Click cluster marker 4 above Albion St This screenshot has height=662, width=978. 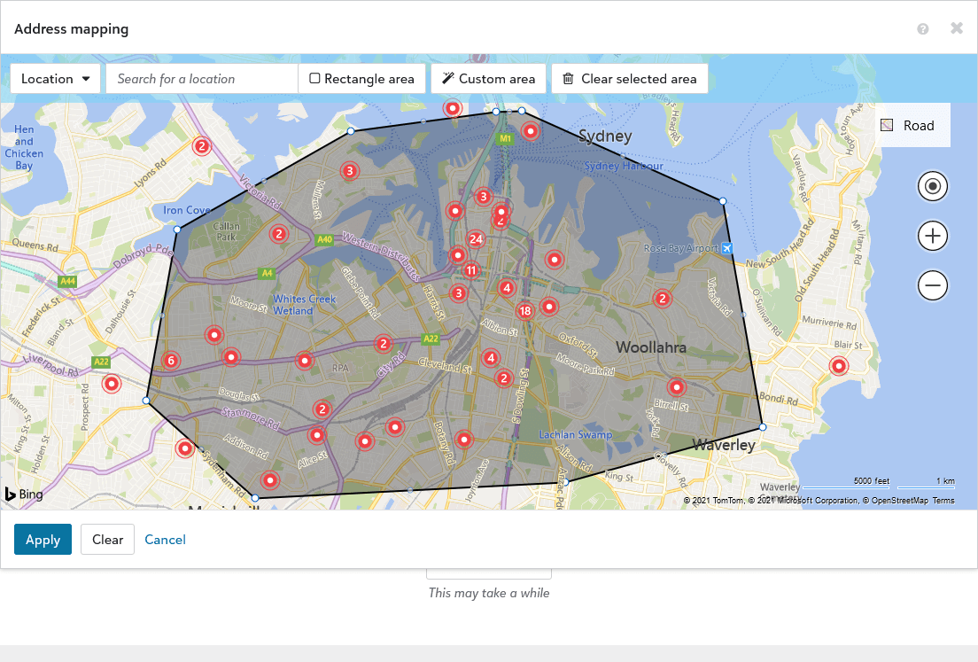(x=507, y=288)
